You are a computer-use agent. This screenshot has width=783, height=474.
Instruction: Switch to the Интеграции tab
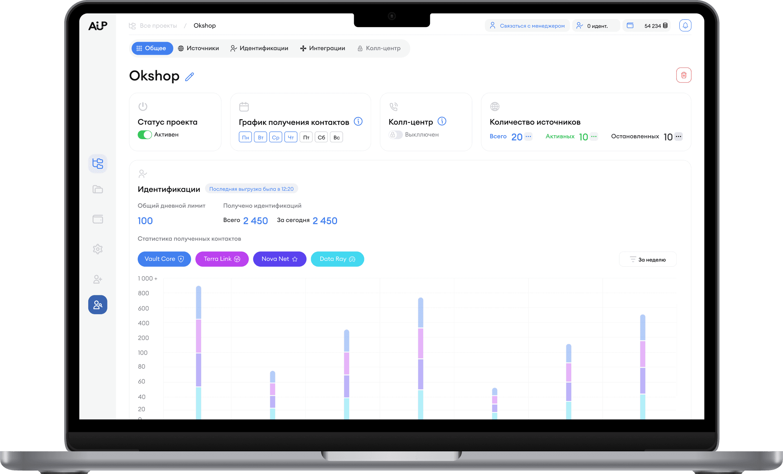tap(322, 48)
